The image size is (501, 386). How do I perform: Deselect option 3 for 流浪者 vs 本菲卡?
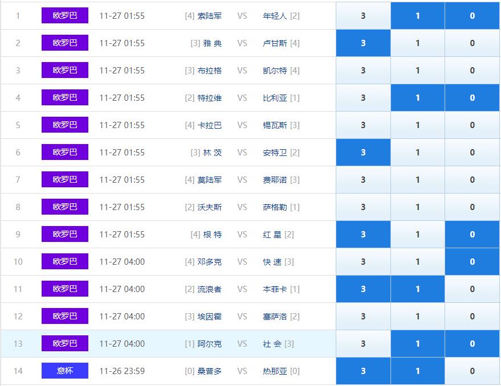coord(363,289)
